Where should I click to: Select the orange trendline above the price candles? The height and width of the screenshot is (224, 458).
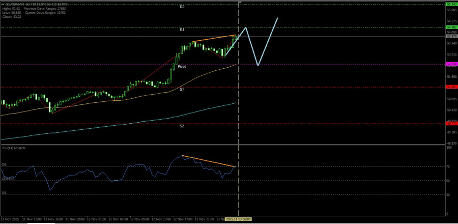coord(214,39)
